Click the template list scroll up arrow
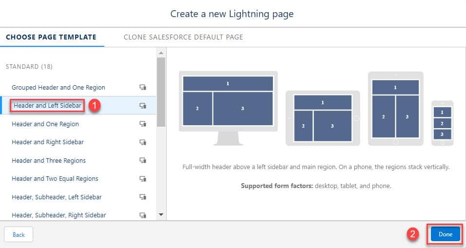Image resolution: width=466 pixels, height=248 pixels. click(x=161, y=53)
